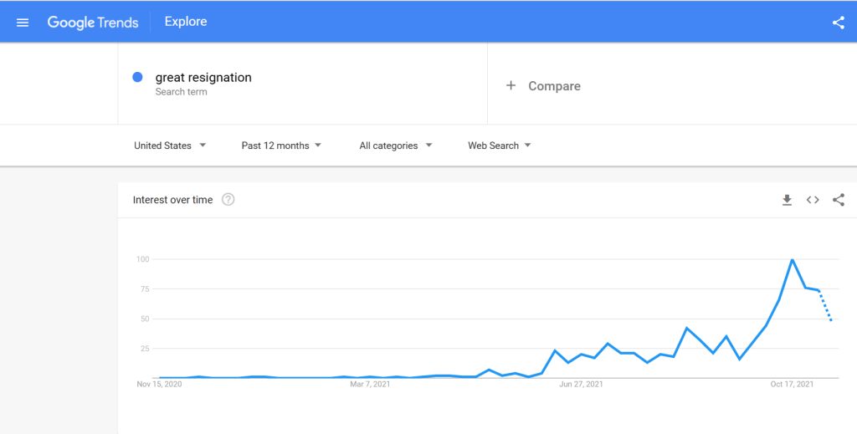
Task: Click the Interest over time help icon
Action: 228,200
